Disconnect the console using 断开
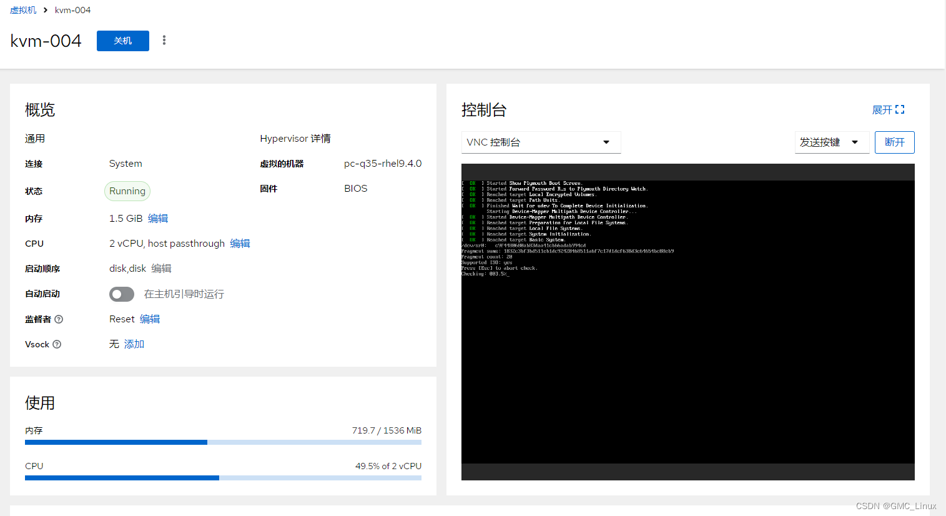946x516 pixels. point(894,142)
